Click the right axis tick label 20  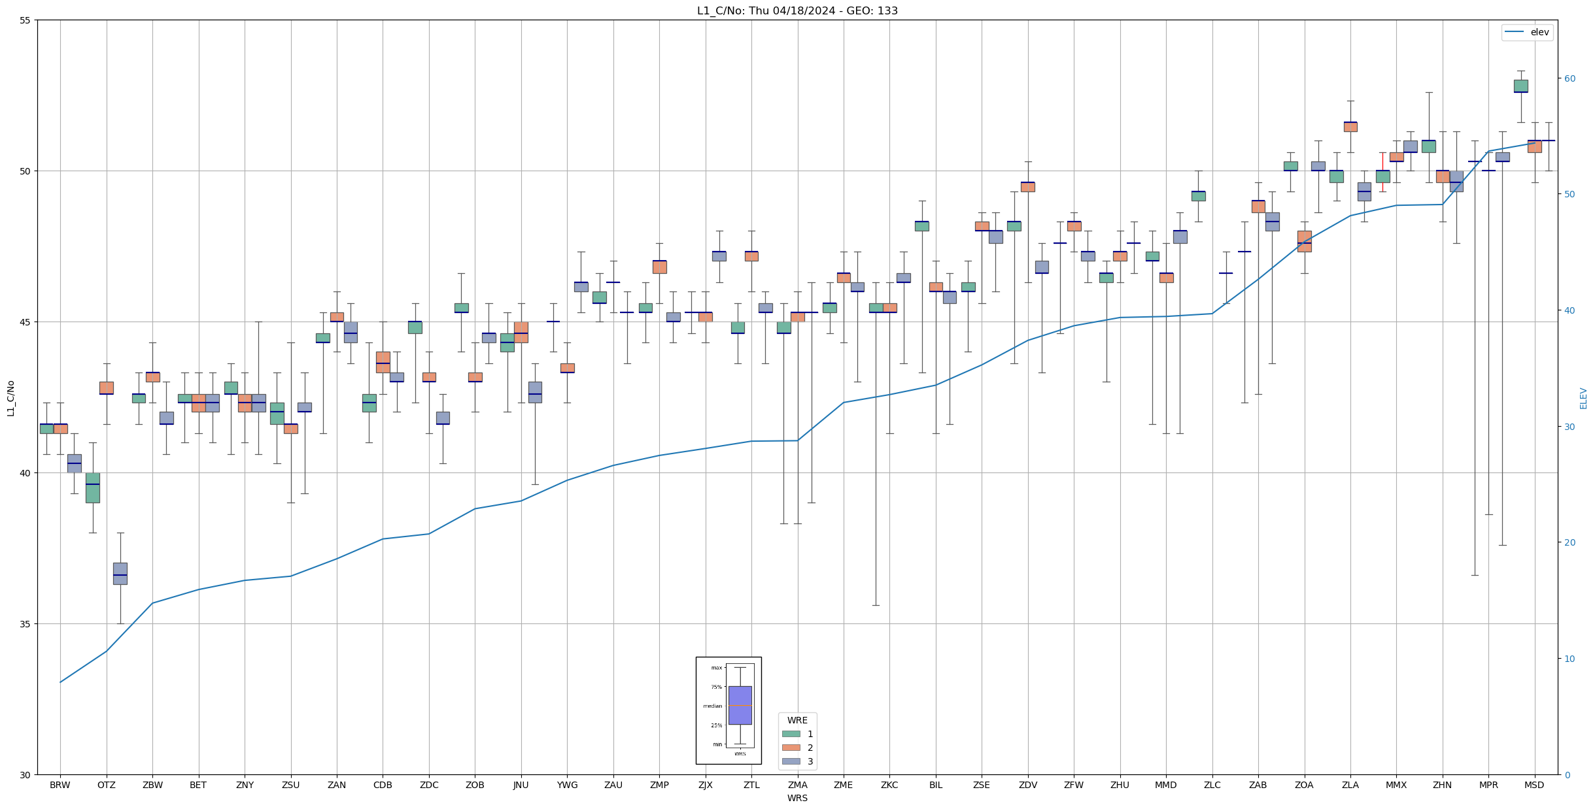[x=1569, y=542]
